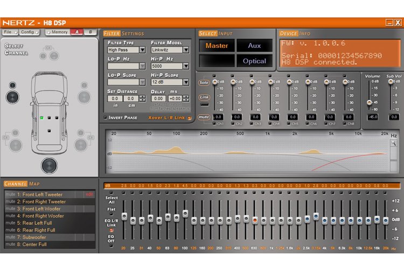Select the front left woofer speaker icon
Screen dimensions: 404x269
pyautogui.click(x=11, y=97)
